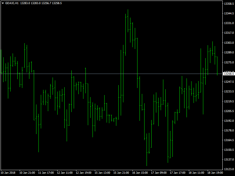Click the 17 Jan 17:00 time label
The height and width of the screenshot is (176, 235).
click(178, 173)
